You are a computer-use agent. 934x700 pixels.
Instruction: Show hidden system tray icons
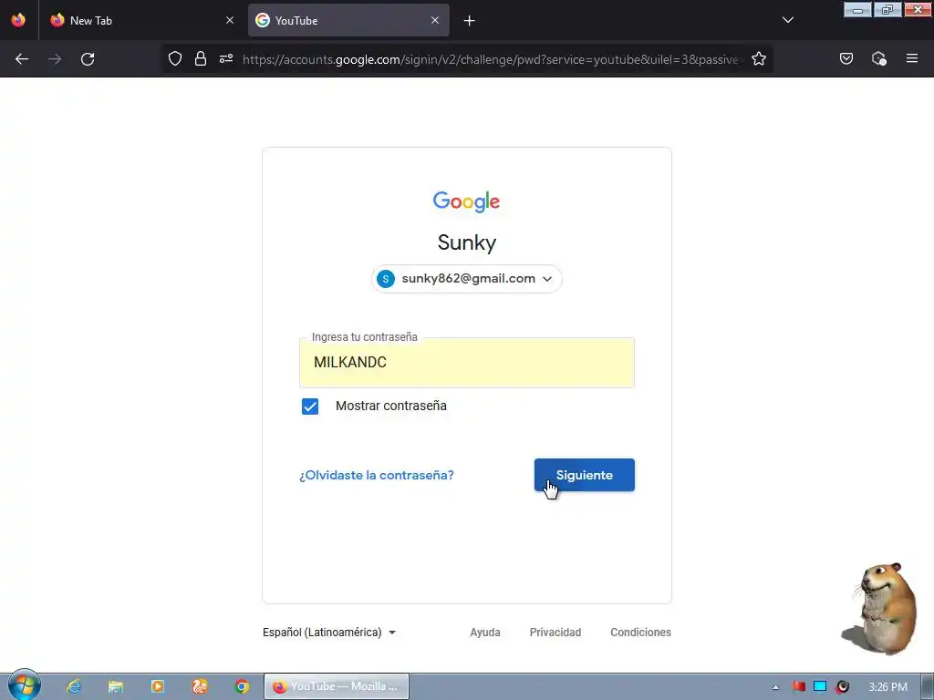[x=775, y=687]
